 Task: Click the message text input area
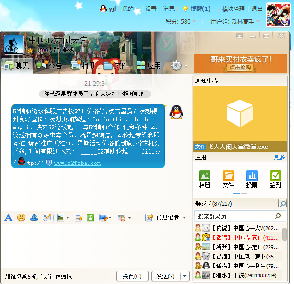pyautogui.click(x=96, y=246)
